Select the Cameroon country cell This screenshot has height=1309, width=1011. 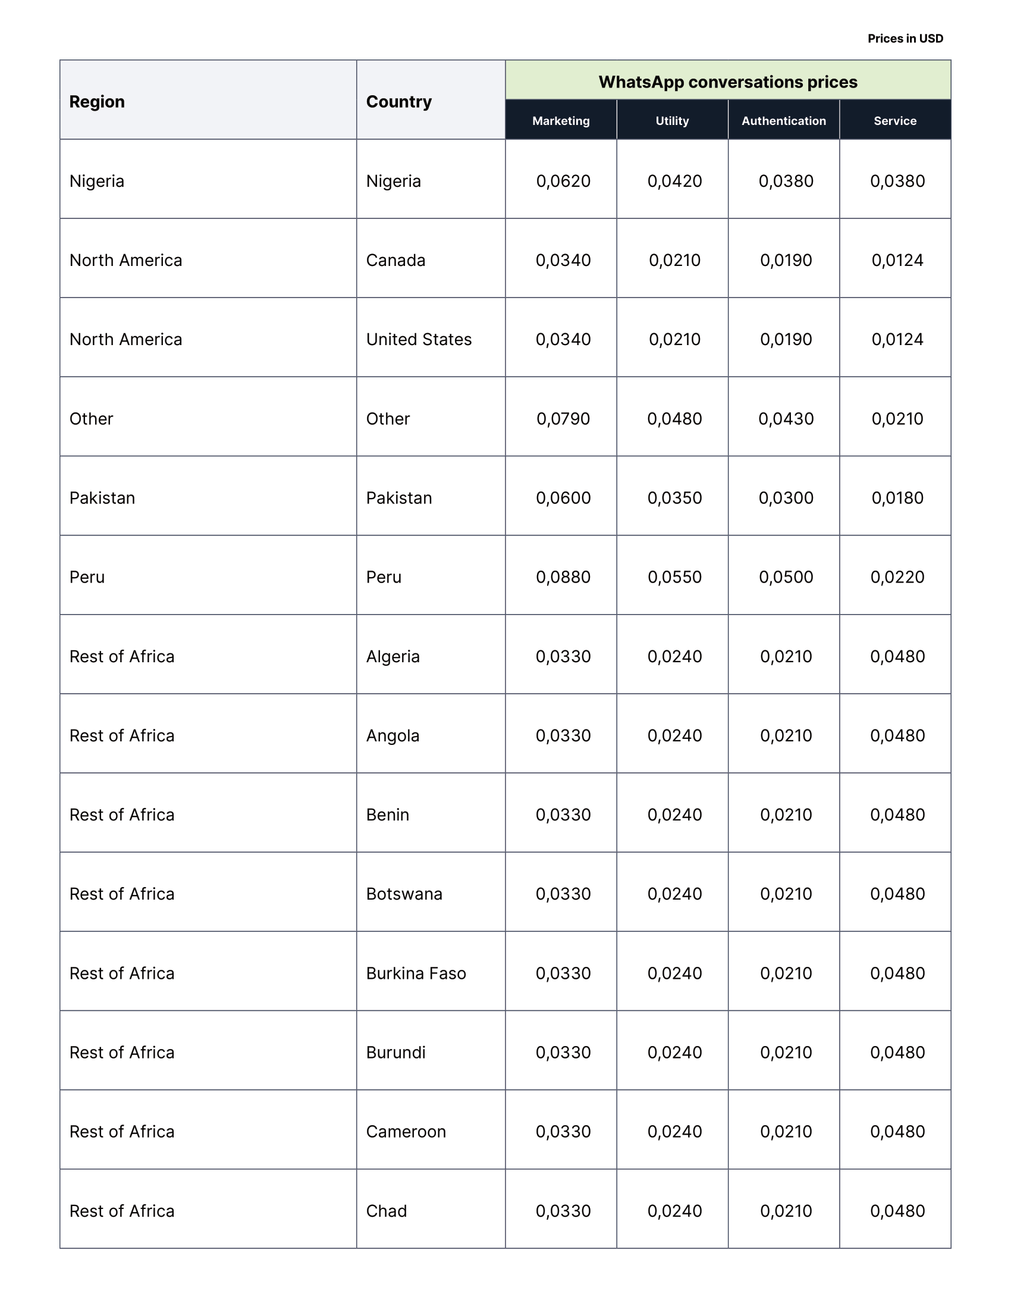point(406,1132)
